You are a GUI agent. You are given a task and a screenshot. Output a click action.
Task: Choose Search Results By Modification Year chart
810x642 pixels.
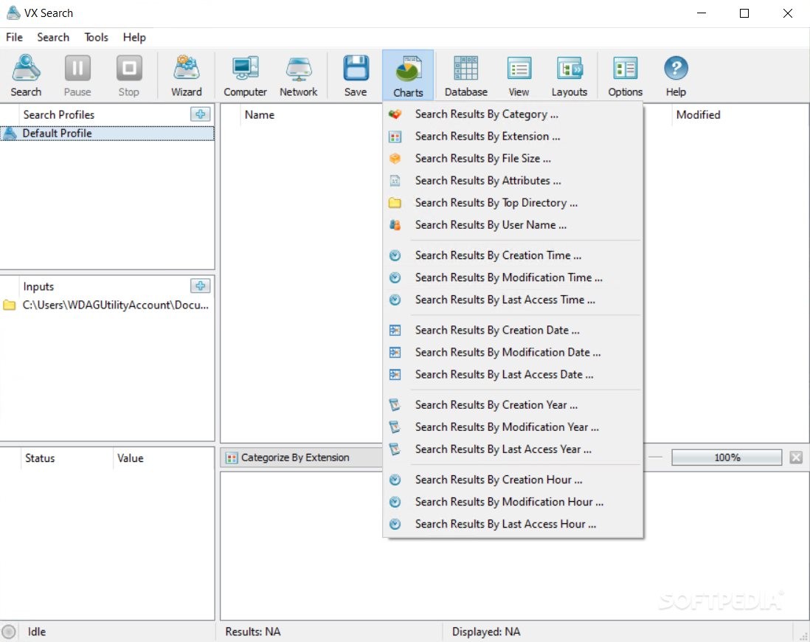pyautogui.click(x=513, y=427)
